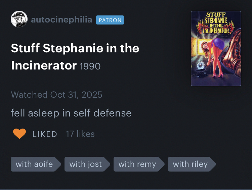
Task: Toggle the orange heart like icon
Action: 19,134
